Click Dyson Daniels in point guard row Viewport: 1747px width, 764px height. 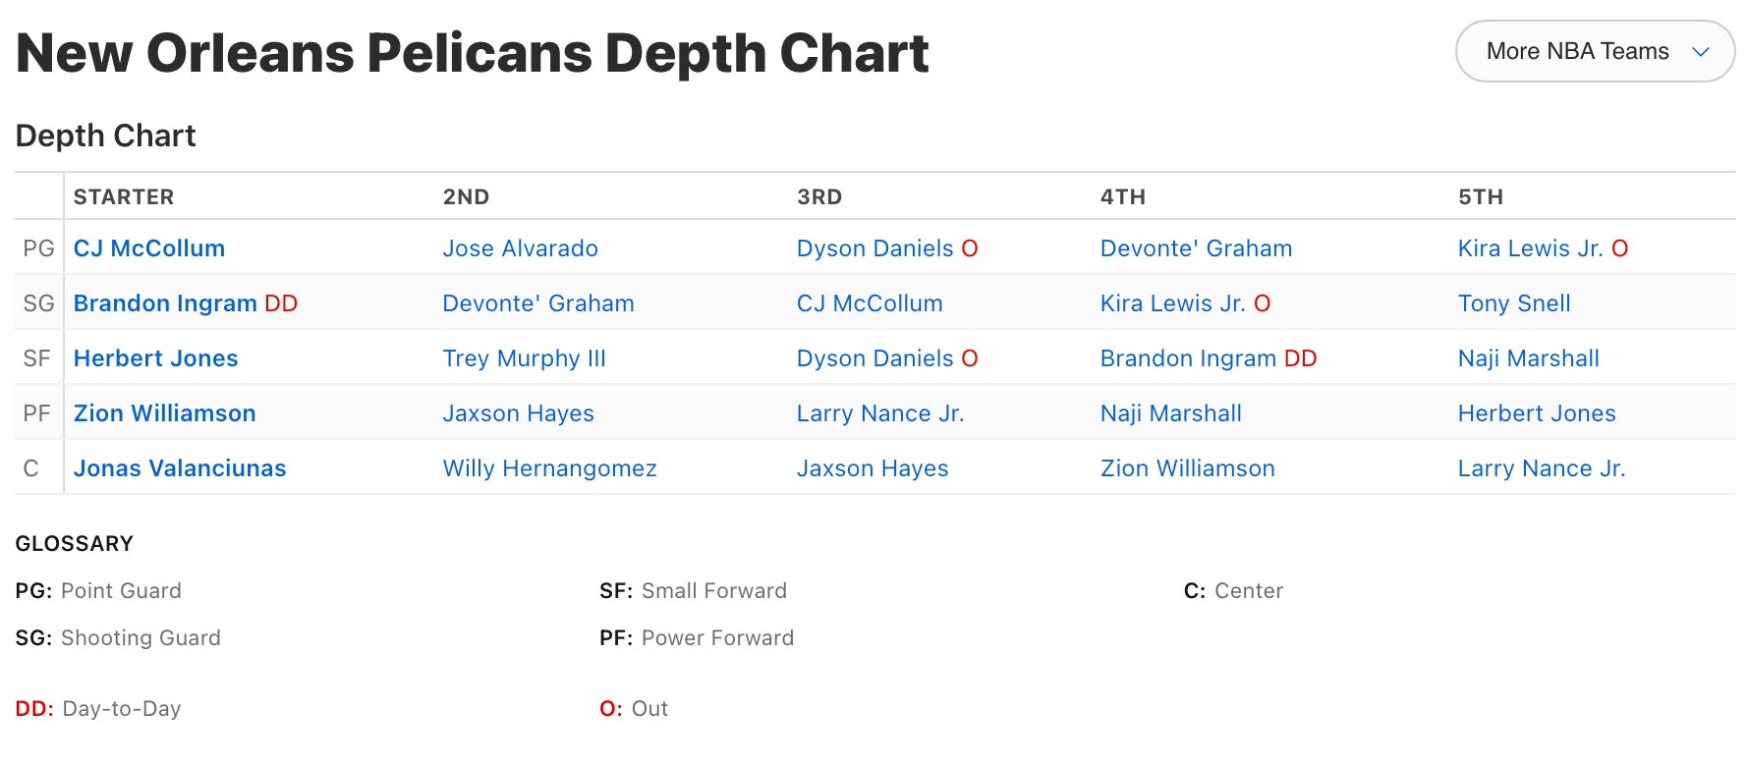coord(874,248)
